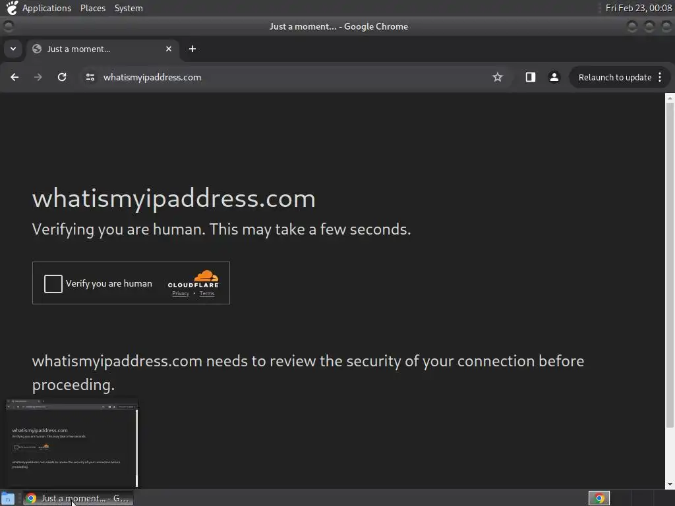
Task: Maximize the Chrome window
Action: (x=649, y=26)
